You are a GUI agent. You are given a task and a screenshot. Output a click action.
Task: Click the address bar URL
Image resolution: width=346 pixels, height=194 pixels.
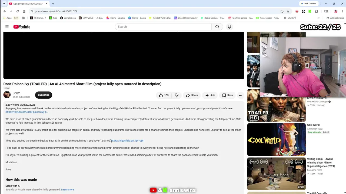[56, 11]
